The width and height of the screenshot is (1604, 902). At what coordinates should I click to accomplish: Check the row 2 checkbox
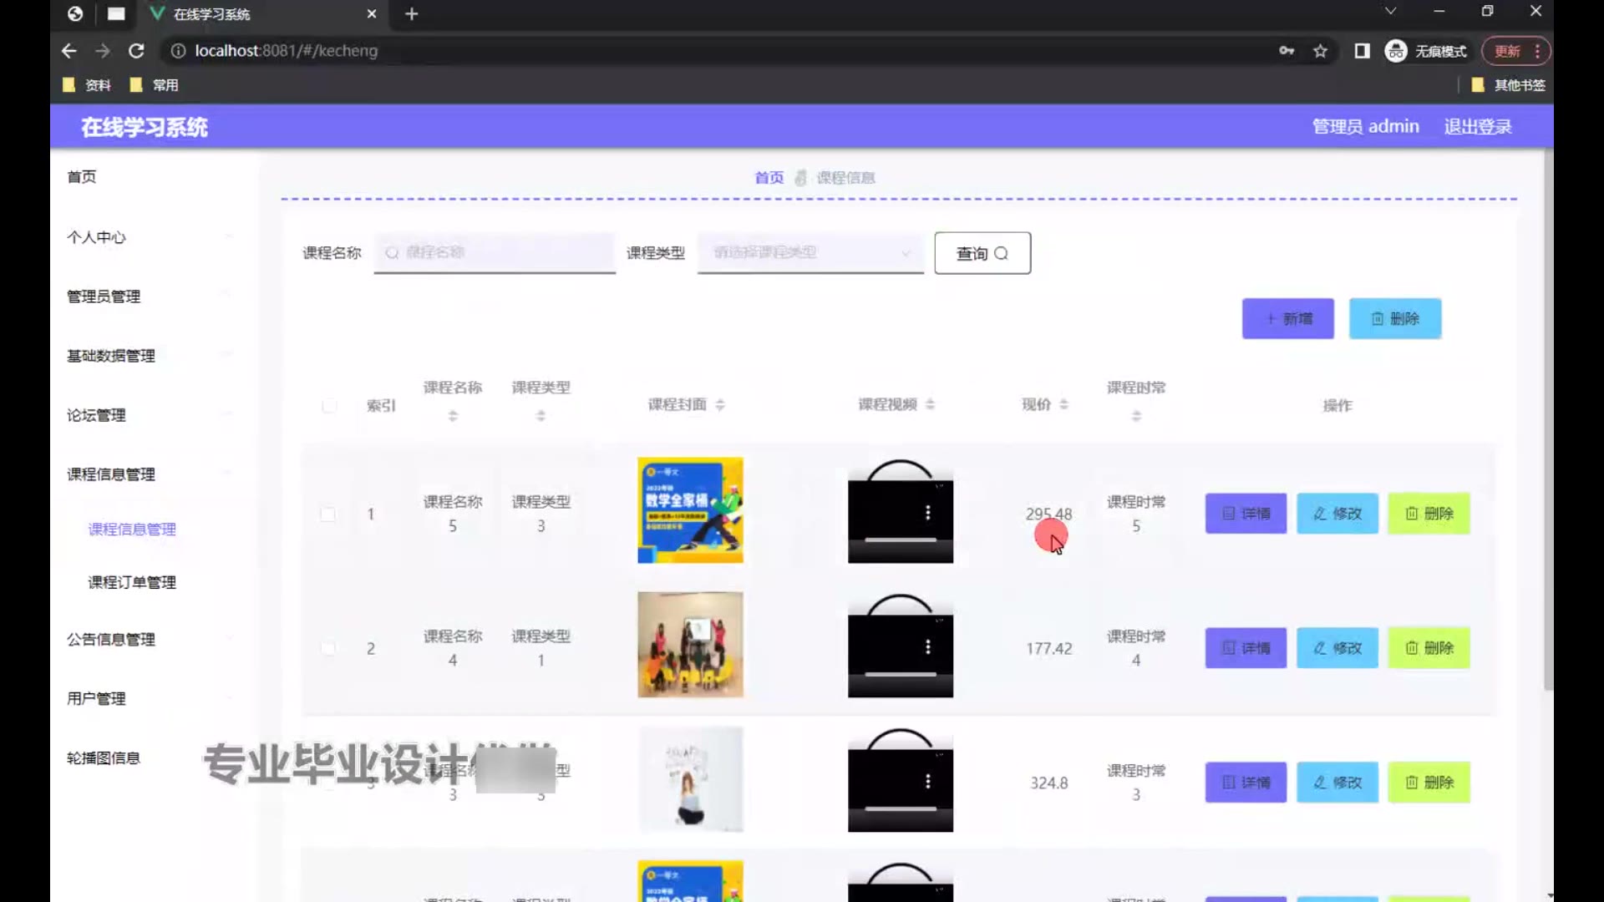coord(328,649)
